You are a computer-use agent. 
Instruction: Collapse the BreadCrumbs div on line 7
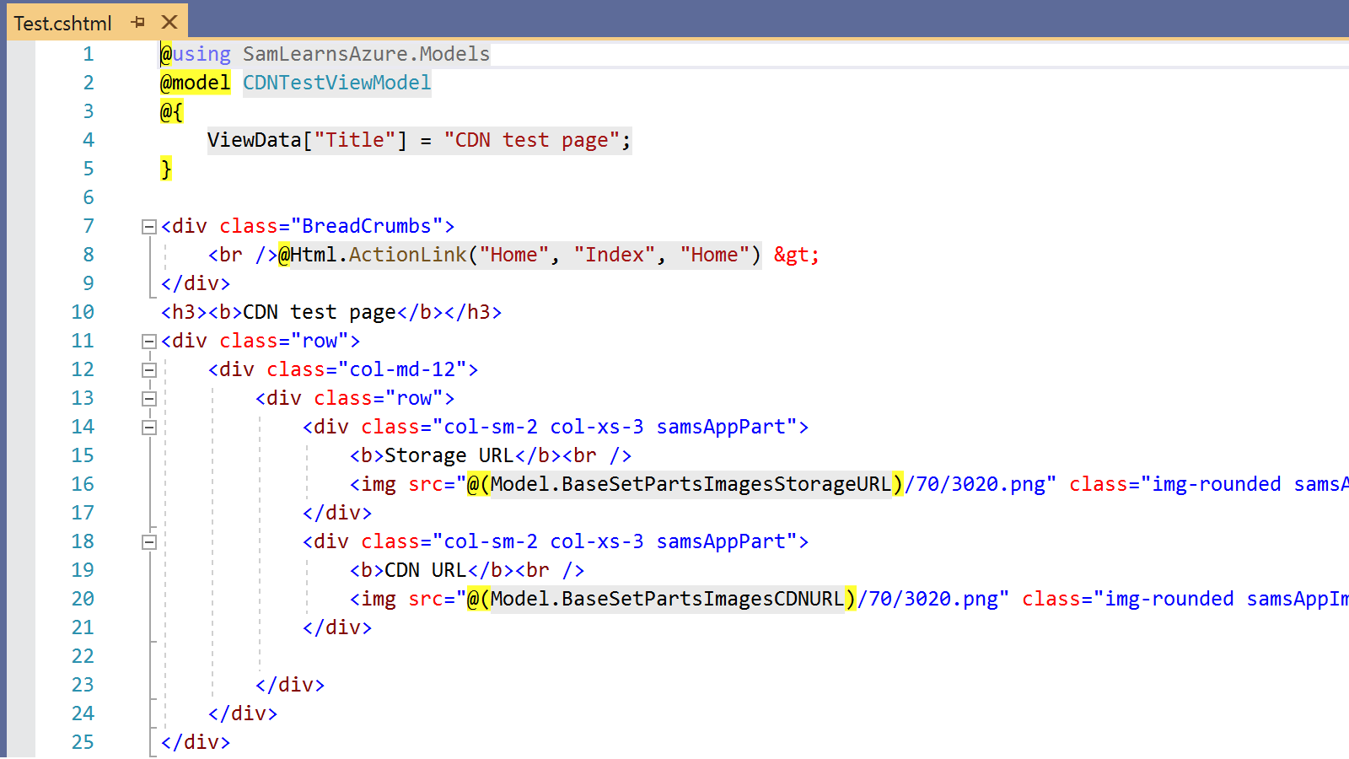click(149, 226)
